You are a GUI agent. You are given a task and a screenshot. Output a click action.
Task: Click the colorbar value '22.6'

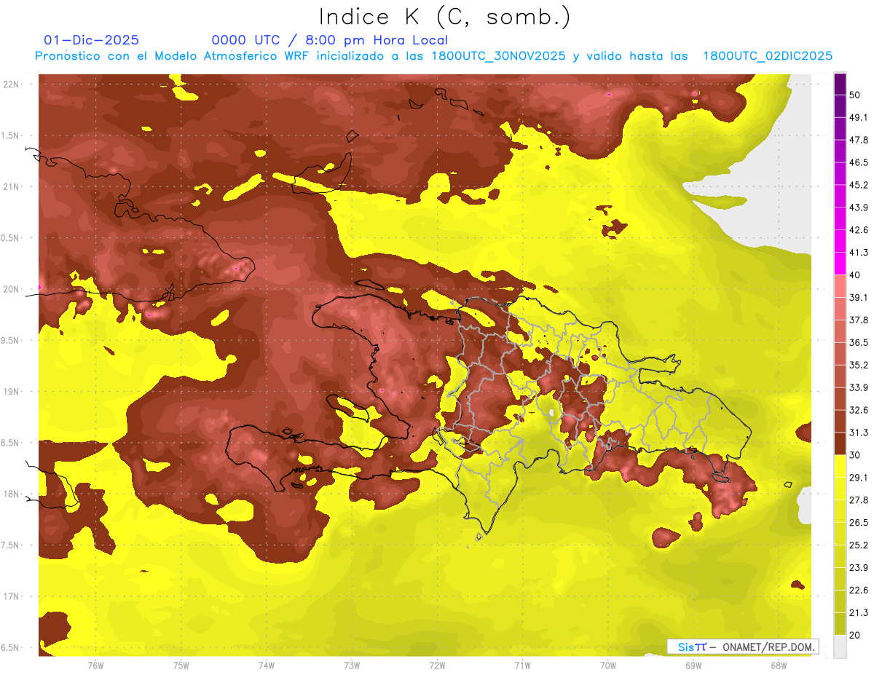click(x=859, y=591)
